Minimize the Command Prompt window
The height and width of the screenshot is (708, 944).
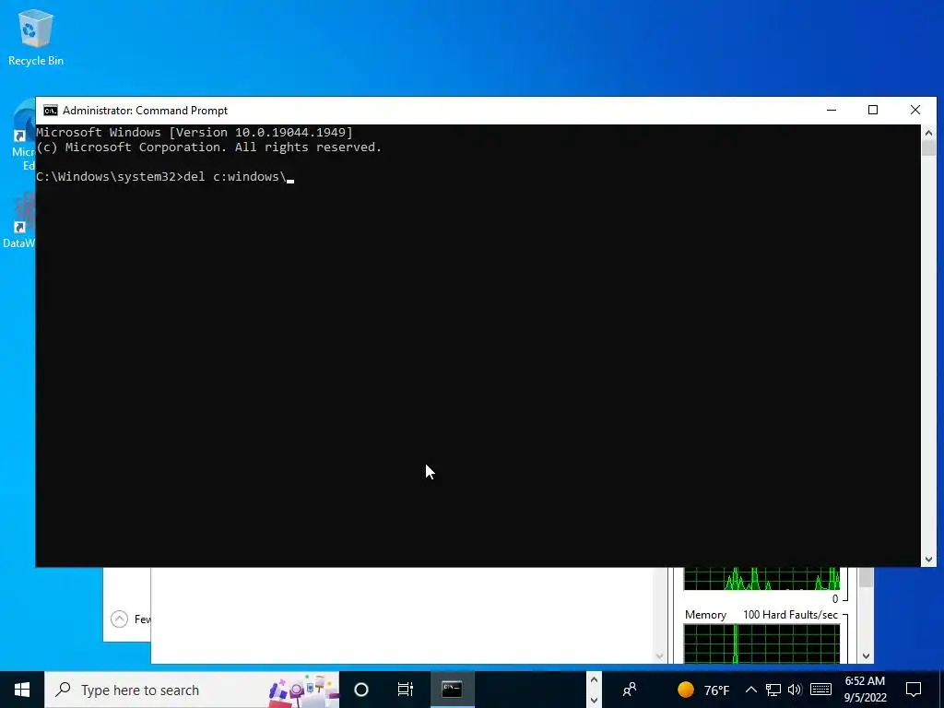coord(832,111)
